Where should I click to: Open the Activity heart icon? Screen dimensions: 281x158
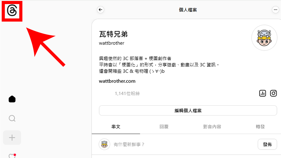pyautogui.click(x=12, y=156)
